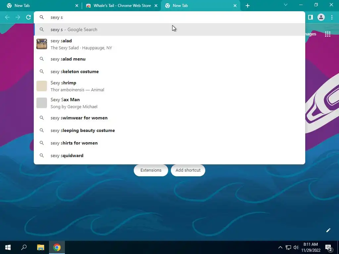This screenshot has width=339, height=254.
Task: Close the Whale's Tail Chrome Web Store tab
Action: click(x=156, y=6)
